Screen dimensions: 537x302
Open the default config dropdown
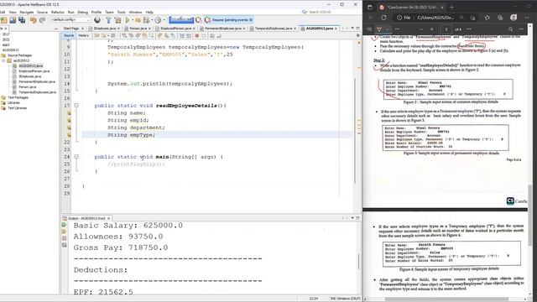[x=70, y=20]
